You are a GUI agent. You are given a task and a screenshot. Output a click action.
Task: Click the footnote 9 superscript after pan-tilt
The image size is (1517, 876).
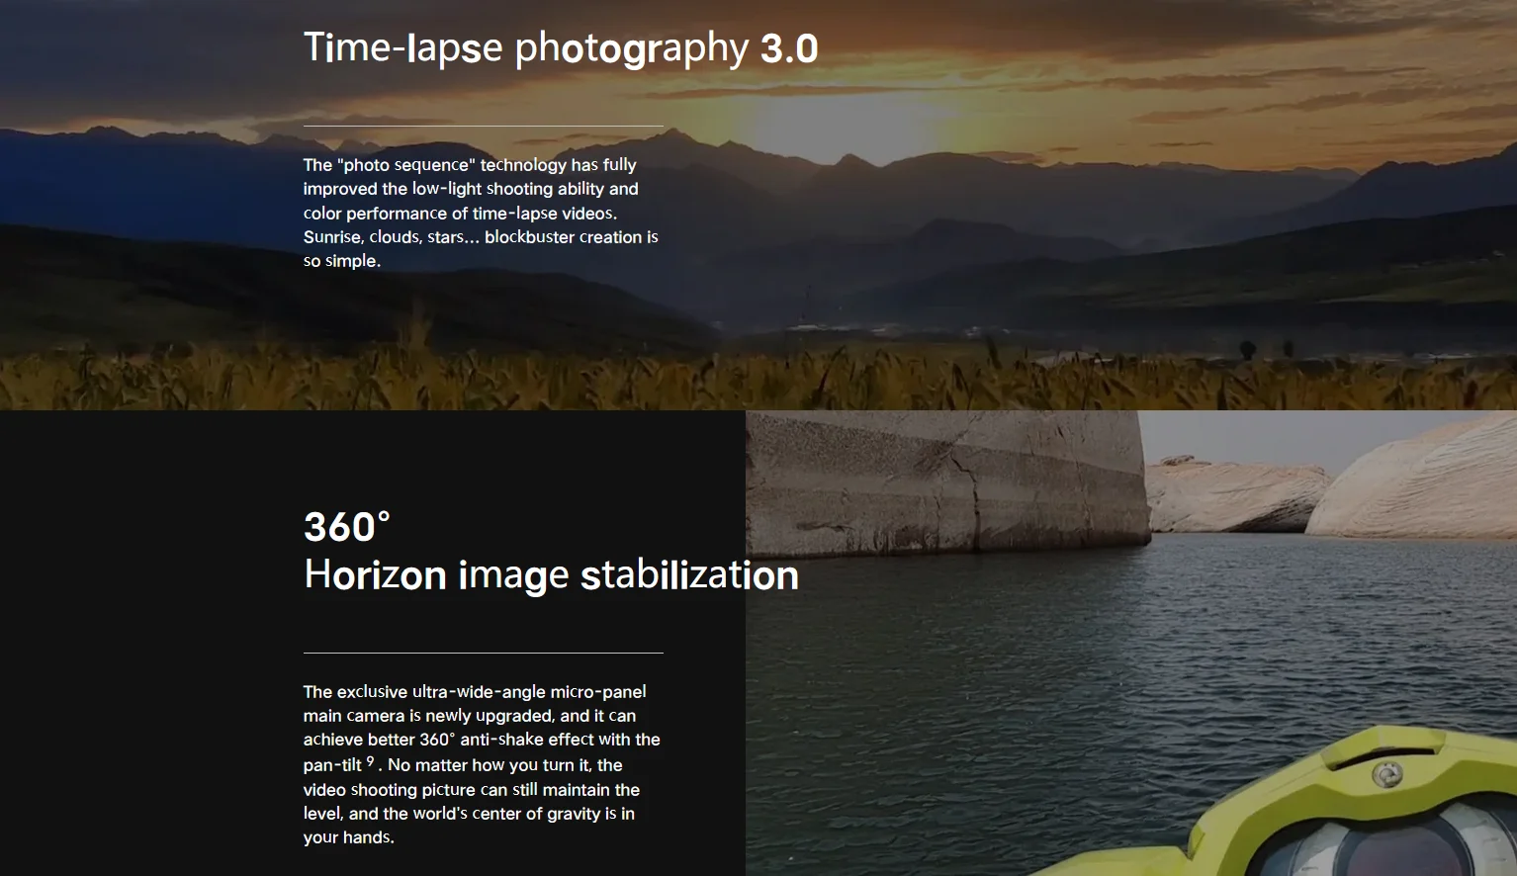370,761
